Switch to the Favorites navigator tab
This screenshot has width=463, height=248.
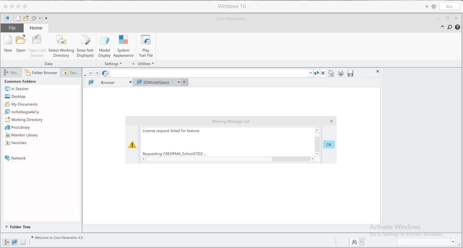pos(70,73)
